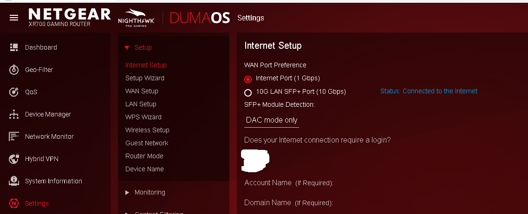The width and height of the screenshot is (528, 214).
Task: Click the Dashboard sidebar icon
Action: (x=14, y=47)
